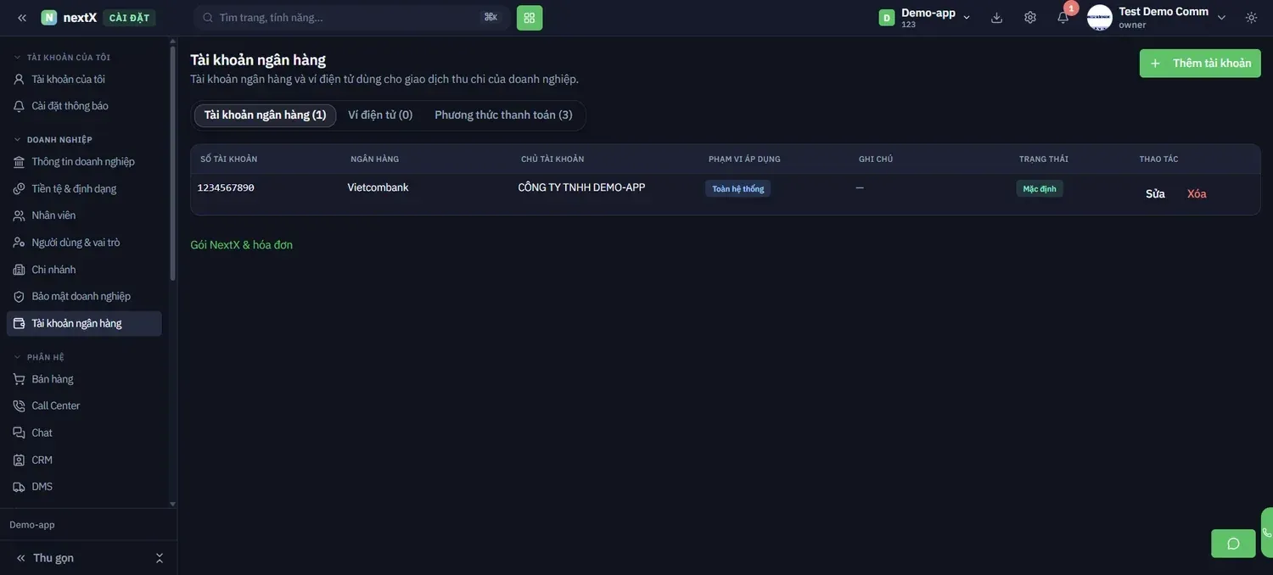Open the Nhân viên page

pyautogui.click(x=84, y=215)
